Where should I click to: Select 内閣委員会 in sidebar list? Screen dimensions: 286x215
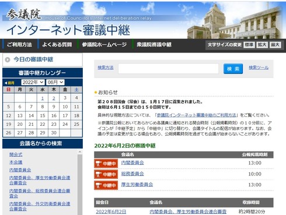[20, 170]
